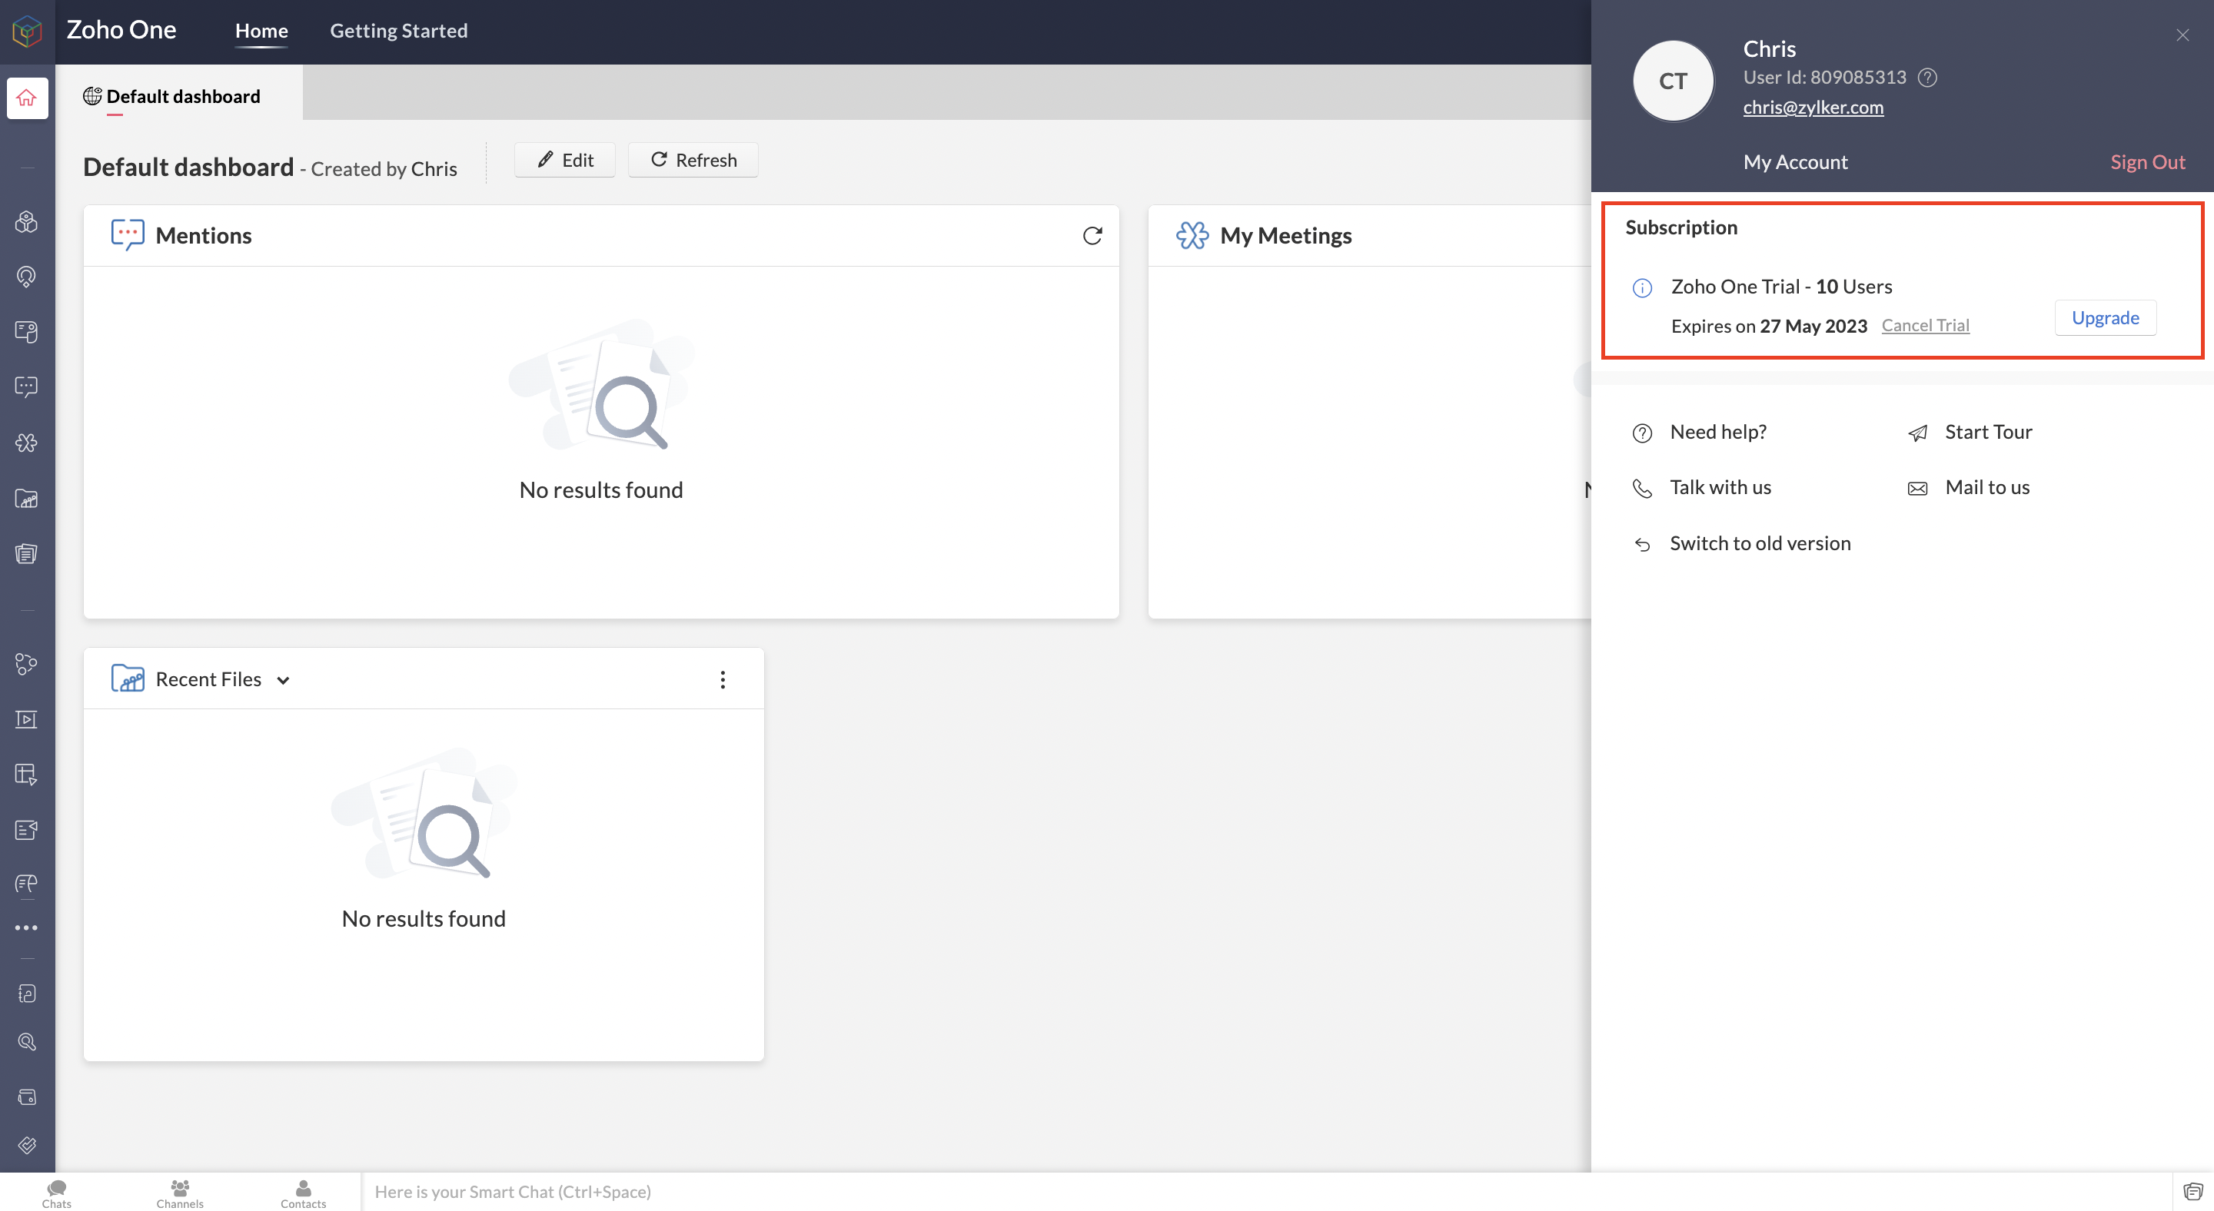
Task: Click the User Id help question icon
Action: click(x=1927, y=78)
